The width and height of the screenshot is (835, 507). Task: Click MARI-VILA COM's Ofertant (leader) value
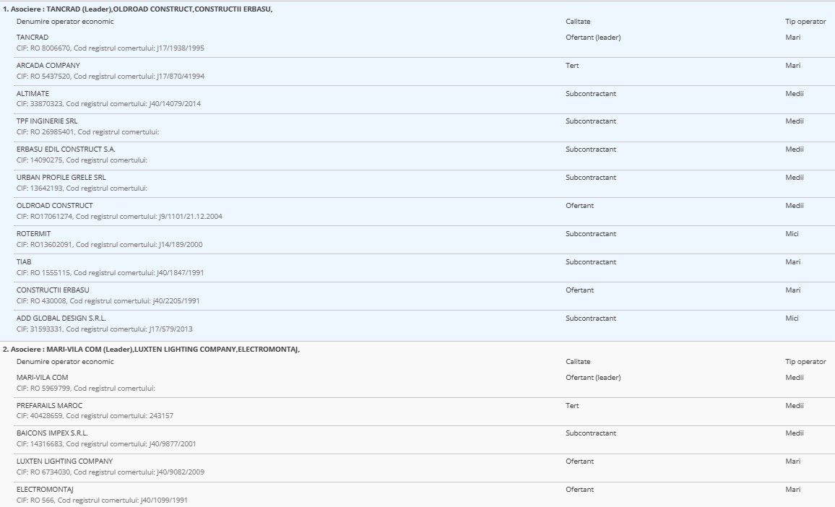pos(593,378)
